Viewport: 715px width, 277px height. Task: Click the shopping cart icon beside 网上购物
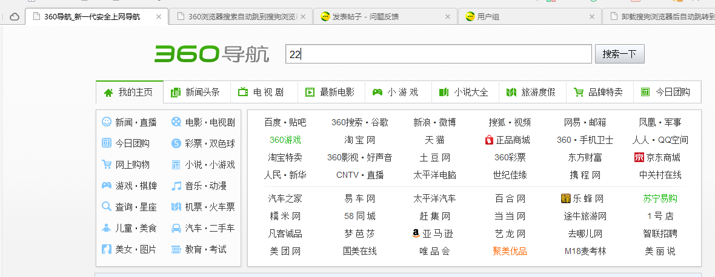click(106, 165)
